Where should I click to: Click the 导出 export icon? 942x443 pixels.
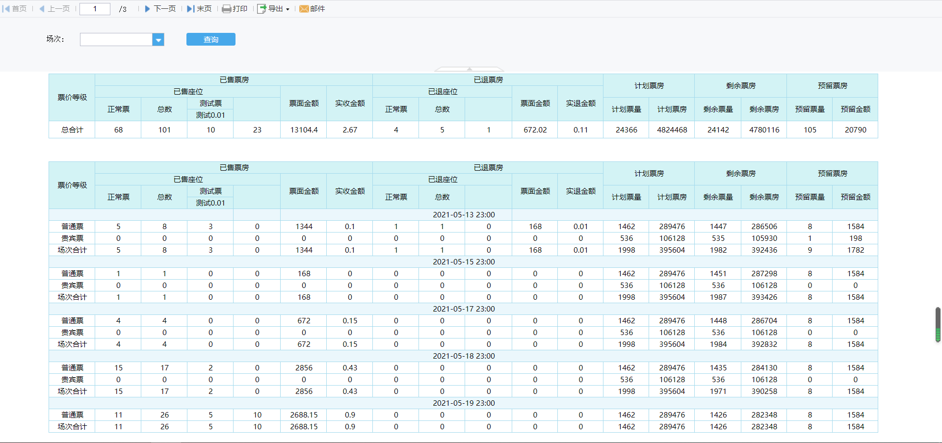(262, 9)
